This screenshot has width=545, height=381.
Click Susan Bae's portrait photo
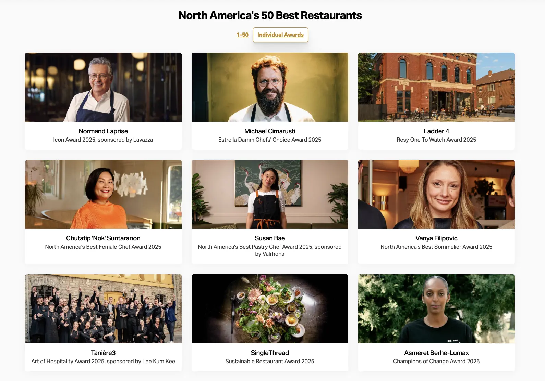coord(270,194)
